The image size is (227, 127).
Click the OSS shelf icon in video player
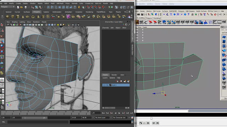(x=160, y=22)
